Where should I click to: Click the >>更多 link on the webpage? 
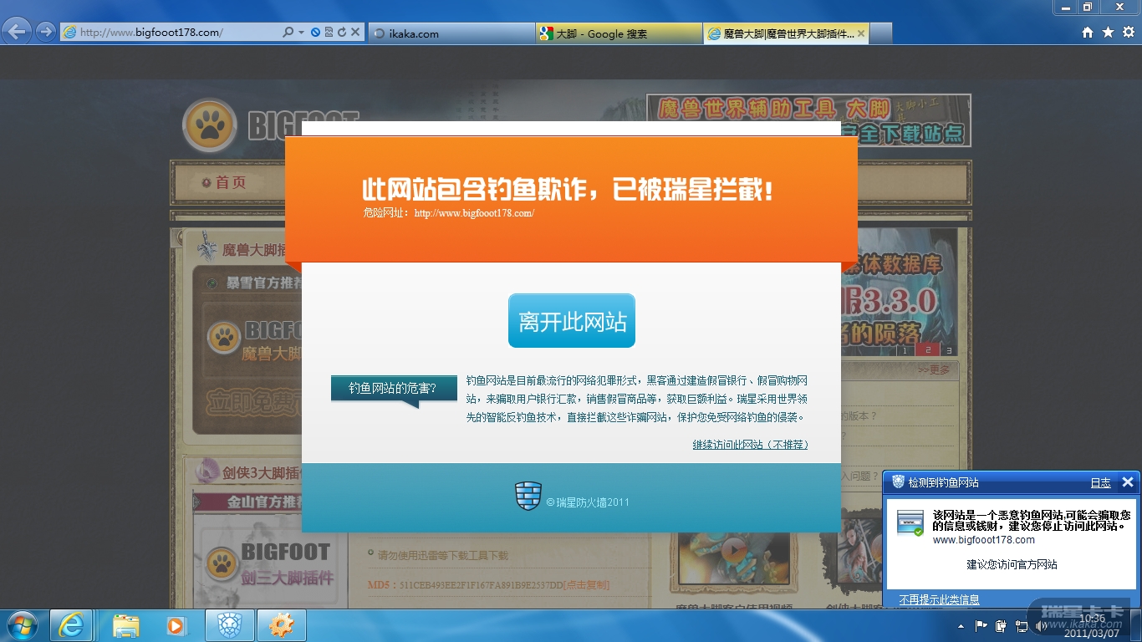[934, 369]
